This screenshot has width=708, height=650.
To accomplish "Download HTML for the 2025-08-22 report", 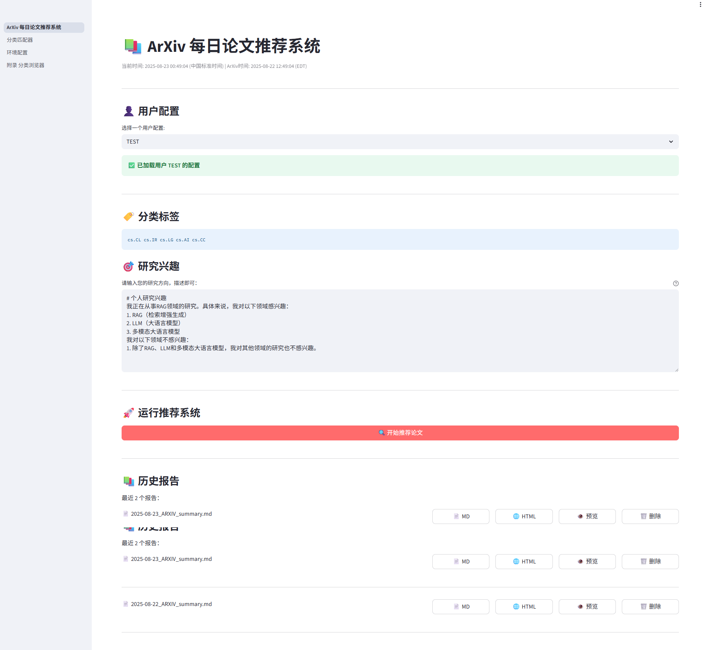I will pyautogui.click(x=524, y=607).
